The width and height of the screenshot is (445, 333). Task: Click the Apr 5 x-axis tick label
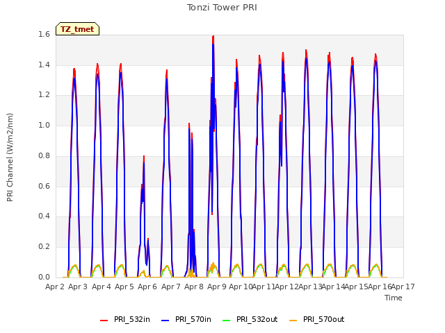point(124,287)
